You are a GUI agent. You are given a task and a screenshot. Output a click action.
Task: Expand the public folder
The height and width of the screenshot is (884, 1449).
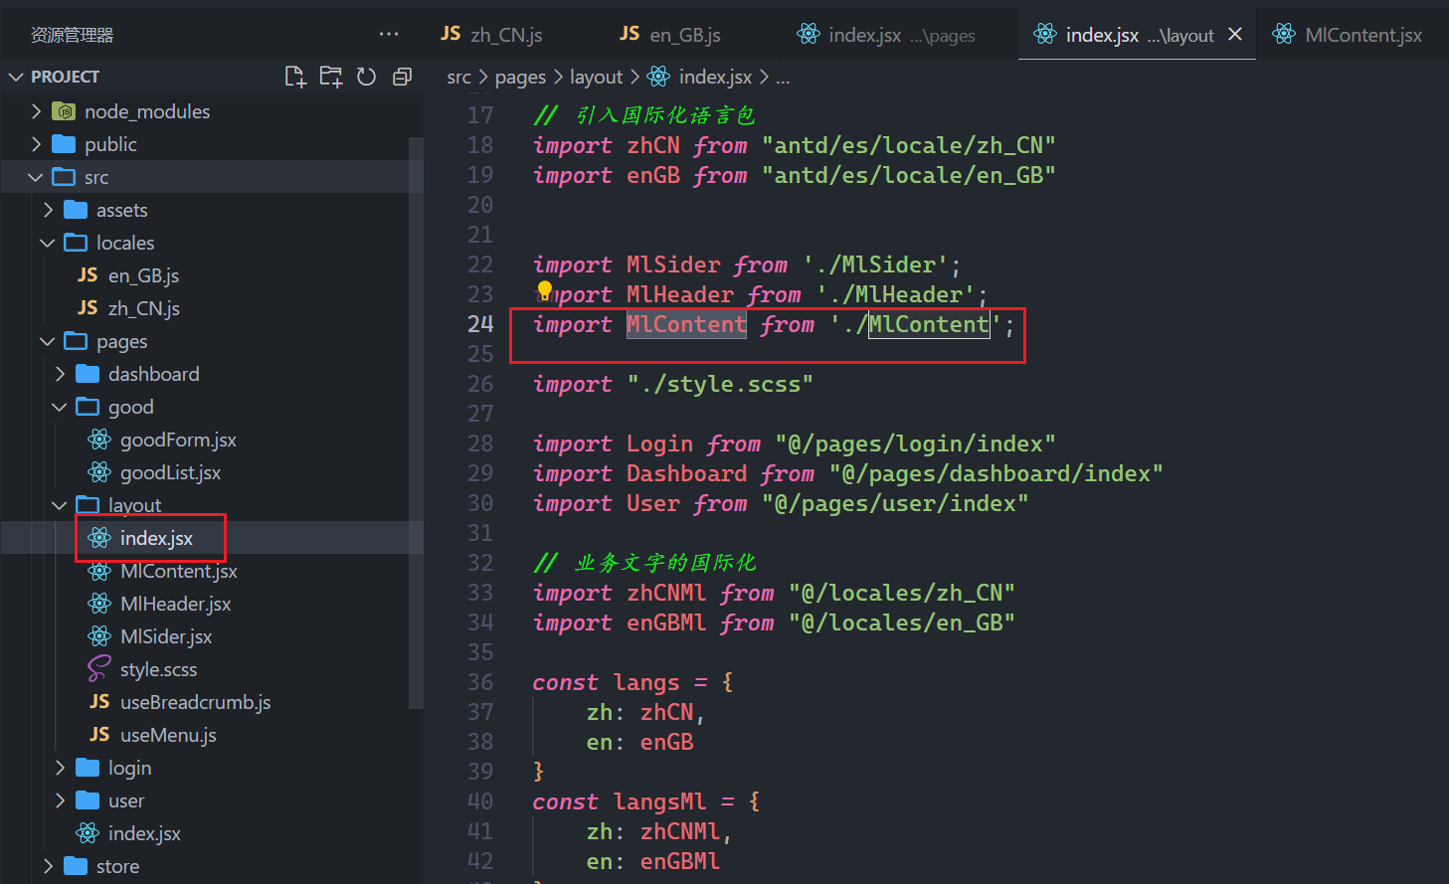[x=37, y=144]
